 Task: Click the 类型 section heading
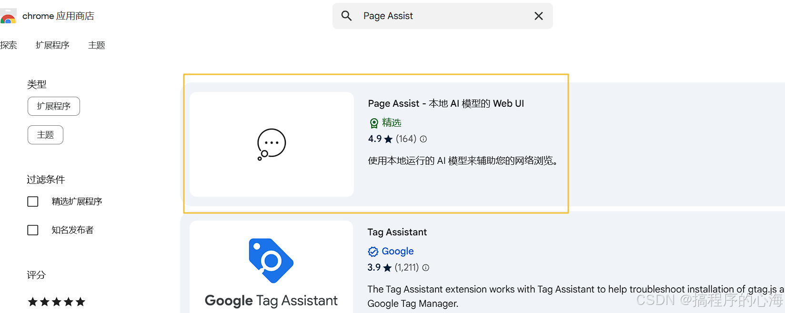coord(37,84)
